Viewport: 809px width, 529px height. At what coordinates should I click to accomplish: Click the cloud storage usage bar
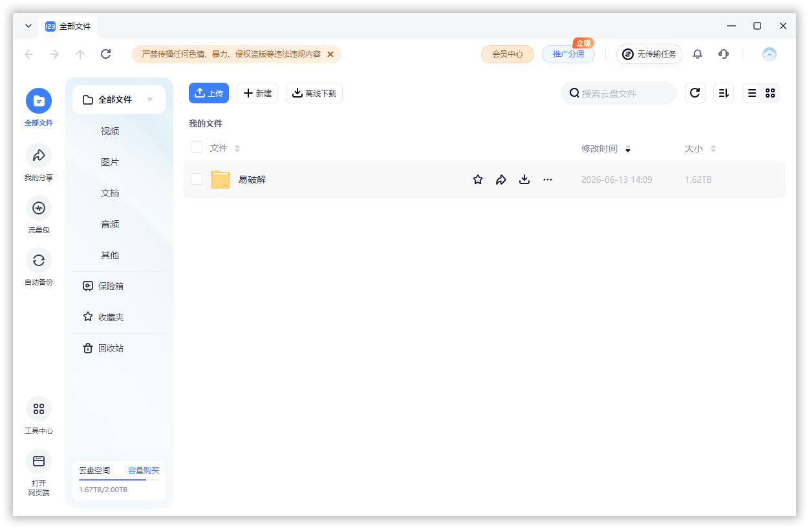(x=119, y=480)
